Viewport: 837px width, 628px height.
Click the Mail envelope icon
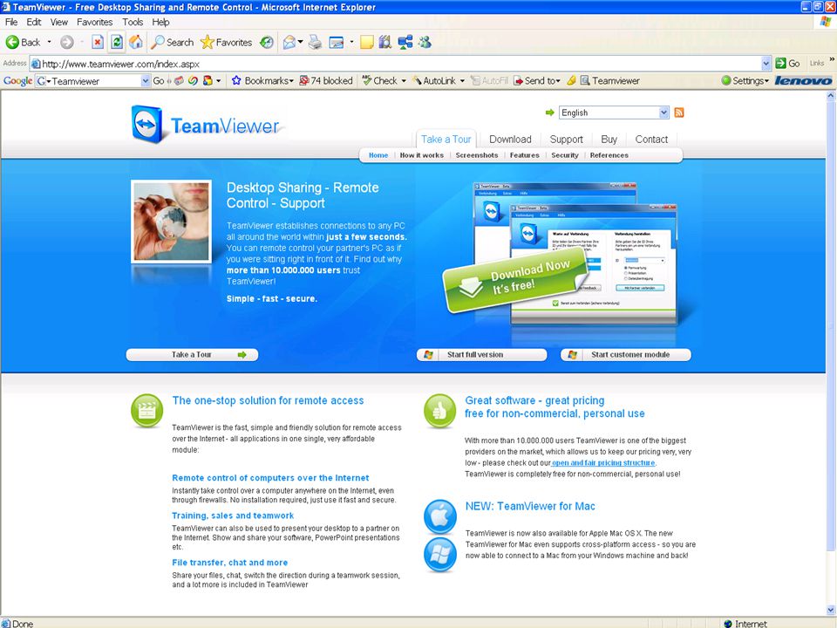(289, 42)
